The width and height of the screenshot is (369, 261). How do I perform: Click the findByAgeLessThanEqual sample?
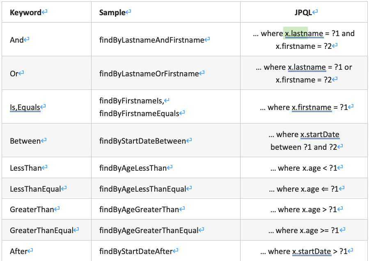pyautogui.click(x=142, y=189)
